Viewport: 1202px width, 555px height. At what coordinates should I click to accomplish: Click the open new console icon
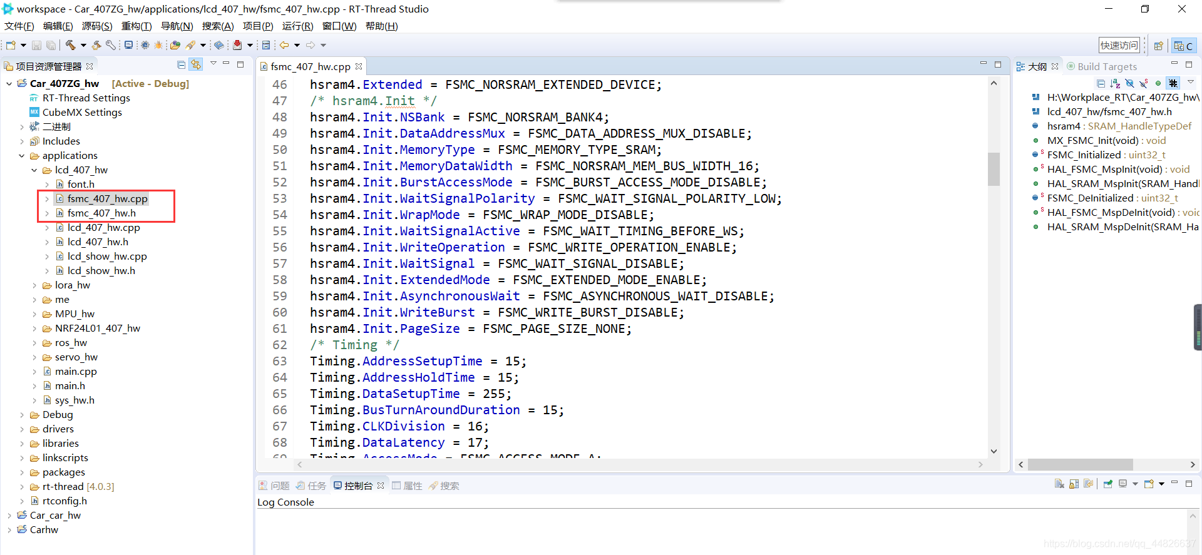click(x=1149, y=484)
